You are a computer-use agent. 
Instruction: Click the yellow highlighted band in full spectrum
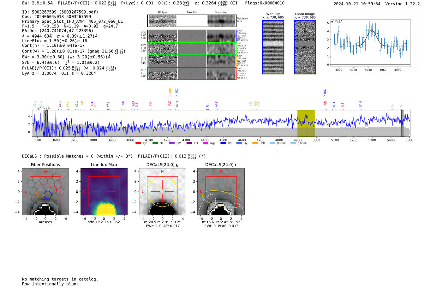(306, 123)
